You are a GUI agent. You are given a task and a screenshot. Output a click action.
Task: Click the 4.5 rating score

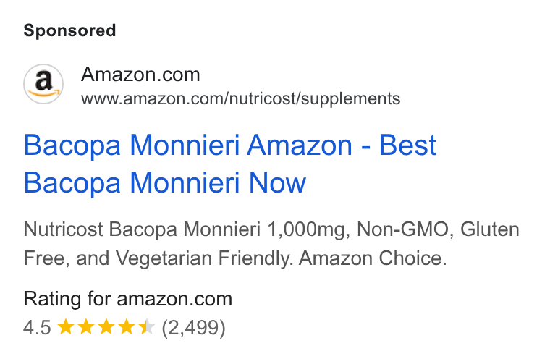click(x=37, y=328)
